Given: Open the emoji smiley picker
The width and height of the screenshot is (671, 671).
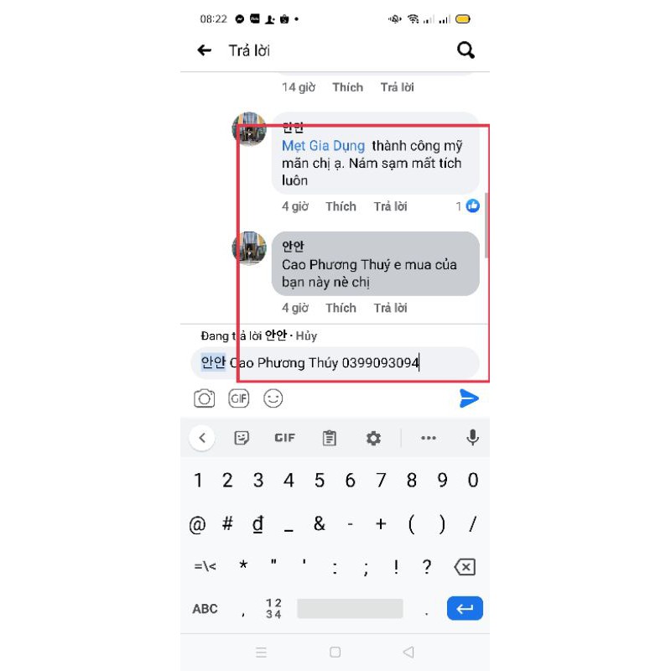Looking at the screenshot, I should click(x=273, y=398).
